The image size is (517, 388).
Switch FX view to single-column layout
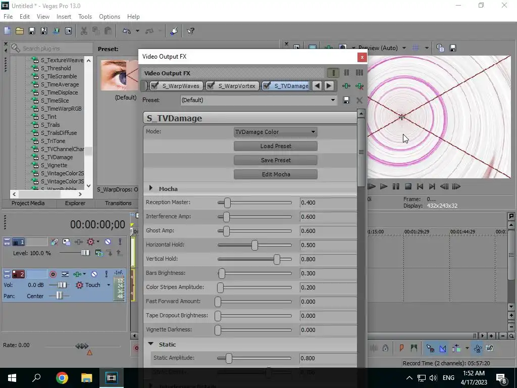point(333,73)
